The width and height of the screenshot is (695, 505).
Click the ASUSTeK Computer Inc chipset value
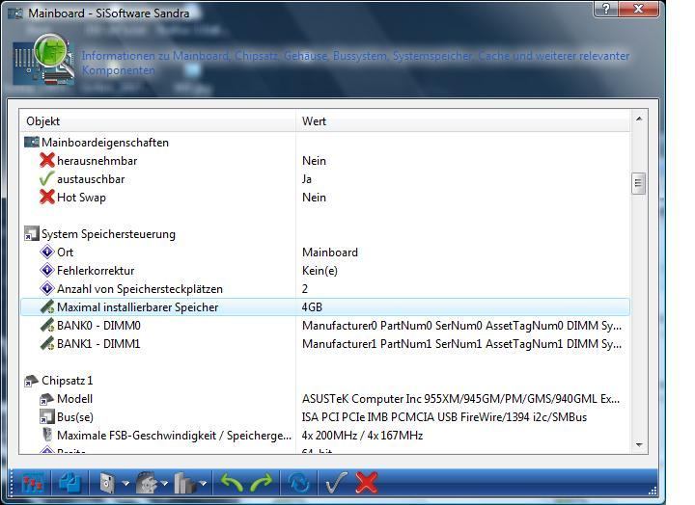460,399
